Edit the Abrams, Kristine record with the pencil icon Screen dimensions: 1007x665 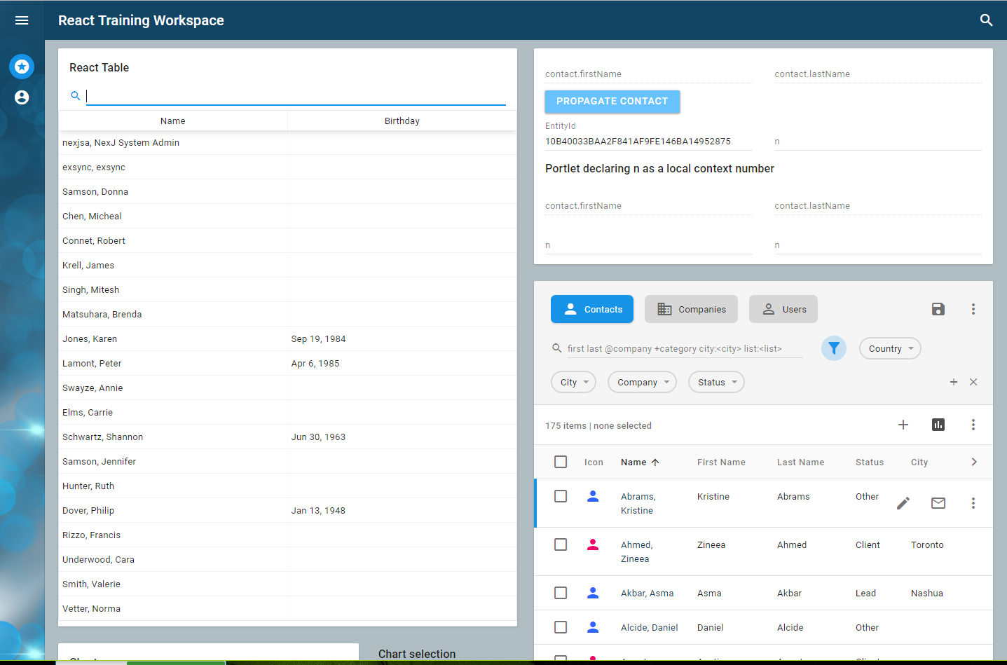[x=903, y=502]
